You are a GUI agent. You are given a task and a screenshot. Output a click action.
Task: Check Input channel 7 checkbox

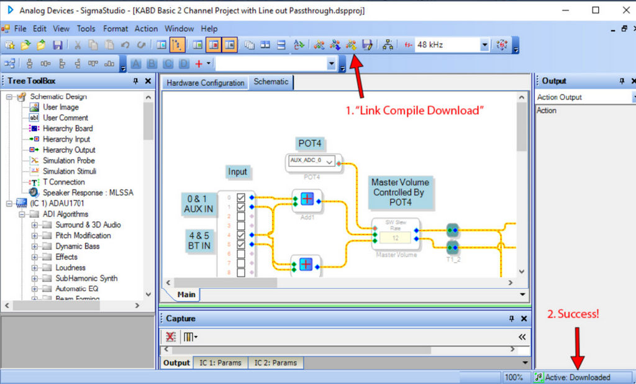coord(241,263)
